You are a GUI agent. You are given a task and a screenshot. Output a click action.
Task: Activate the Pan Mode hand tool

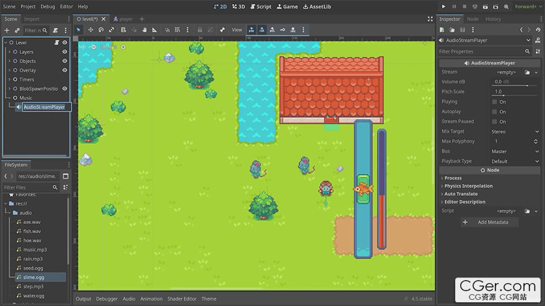click(x=144, y=30)
